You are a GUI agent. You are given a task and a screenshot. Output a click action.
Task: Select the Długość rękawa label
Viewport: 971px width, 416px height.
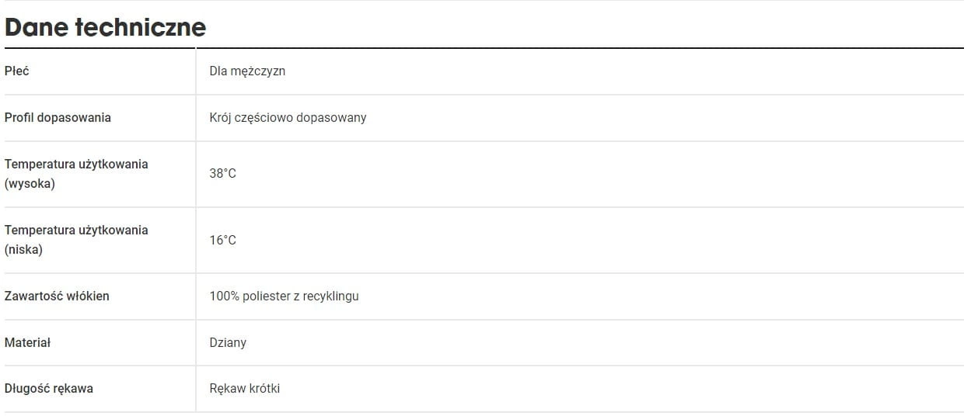(48, 389)
